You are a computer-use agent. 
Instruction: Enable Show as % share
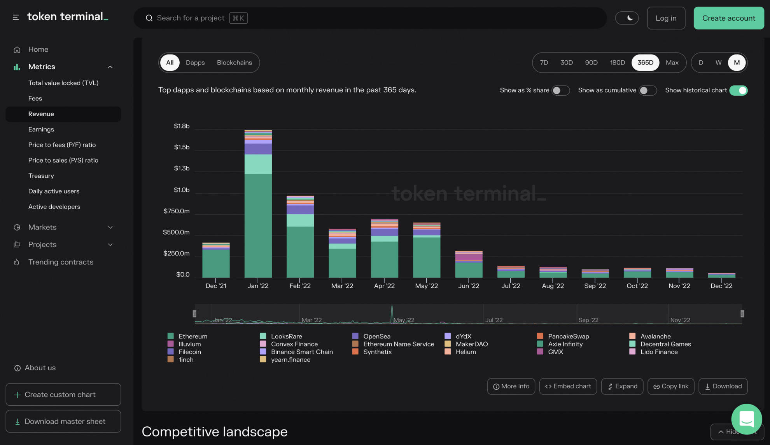pos(560,90)
